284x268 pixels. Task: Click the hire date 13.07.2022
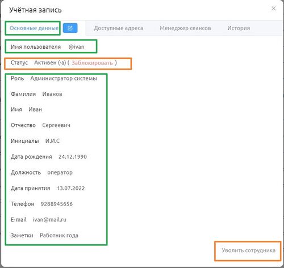tap(71, 188)
